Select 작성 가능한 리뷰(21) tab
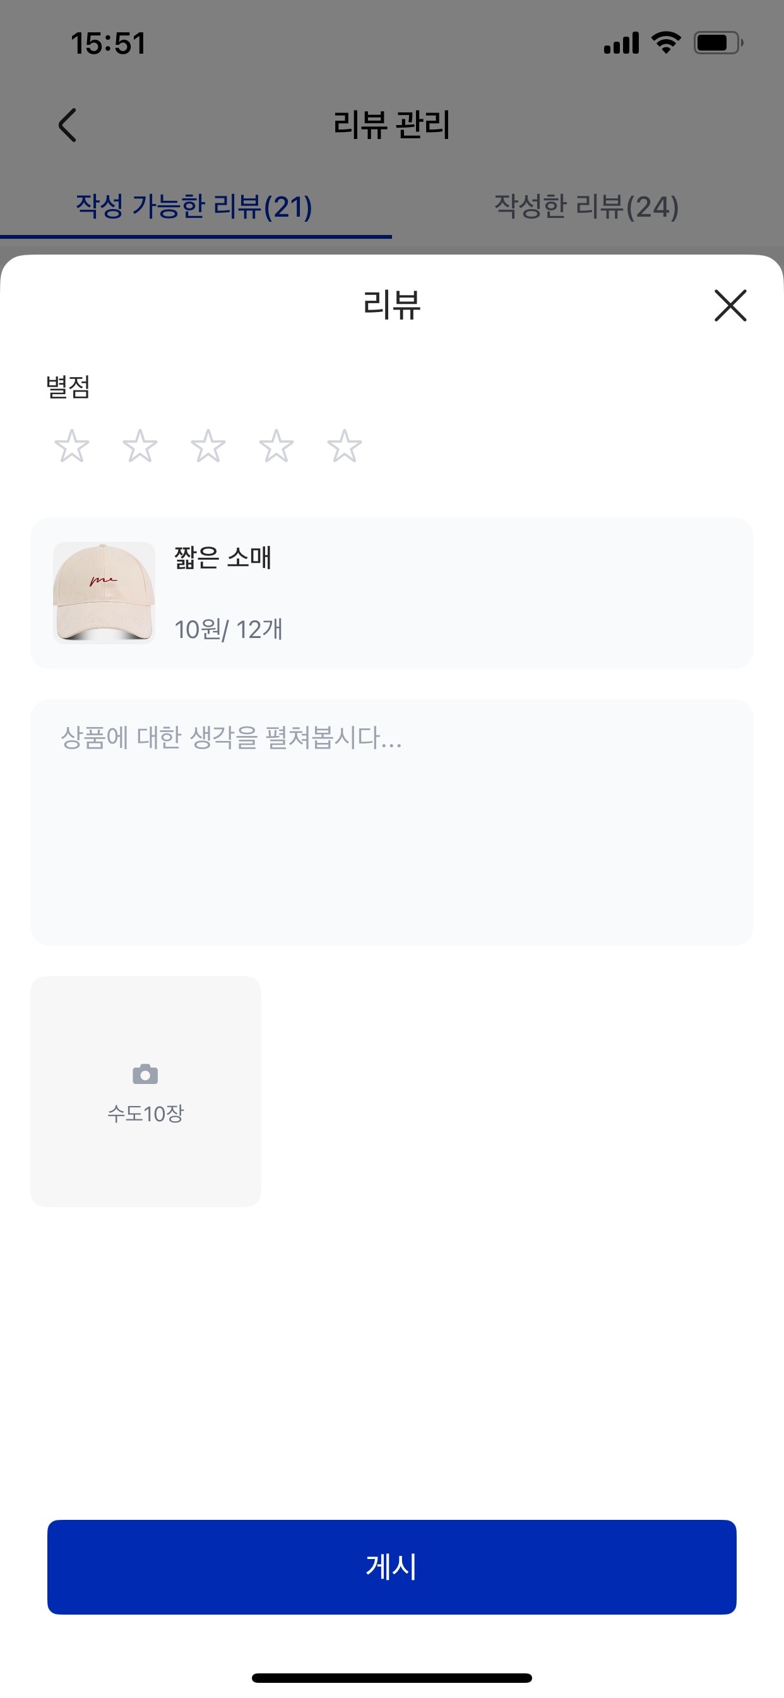This screenshot has height=1698, width=784. (x=194, y=207)
